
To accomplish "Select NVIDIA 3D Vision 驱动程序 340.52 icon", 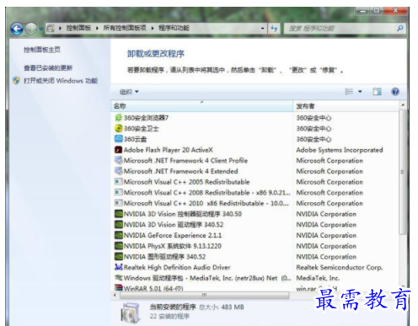I will 119,224.
